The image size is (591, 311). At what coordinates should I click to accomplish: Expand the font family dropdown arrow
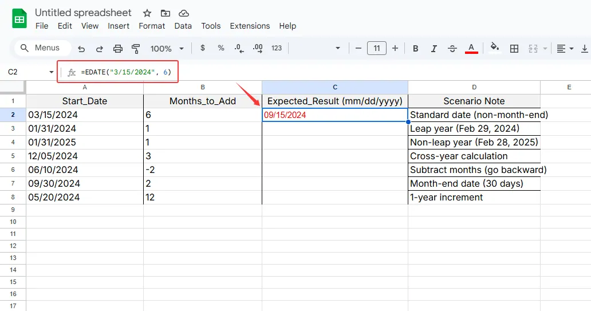[338, 49]
